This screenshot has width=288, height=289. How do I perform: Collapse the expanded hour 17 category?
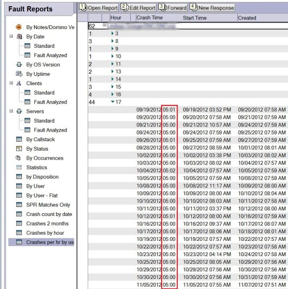tap(112, 102)
